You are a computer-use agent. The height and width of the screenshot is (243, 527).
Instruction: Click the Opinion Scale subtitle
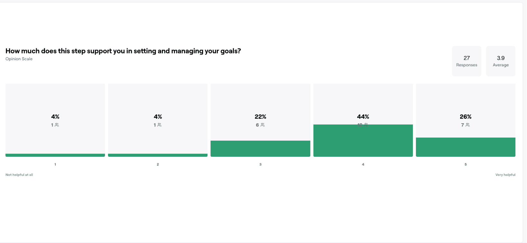coord(19,59)
